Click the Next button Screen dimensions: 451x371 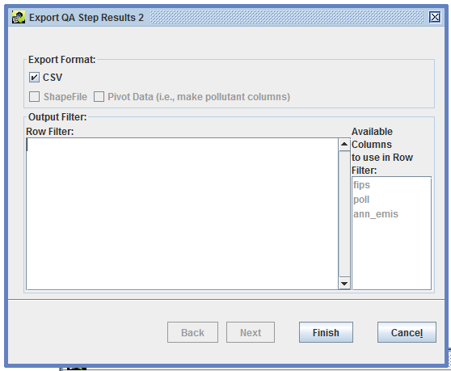251,332
